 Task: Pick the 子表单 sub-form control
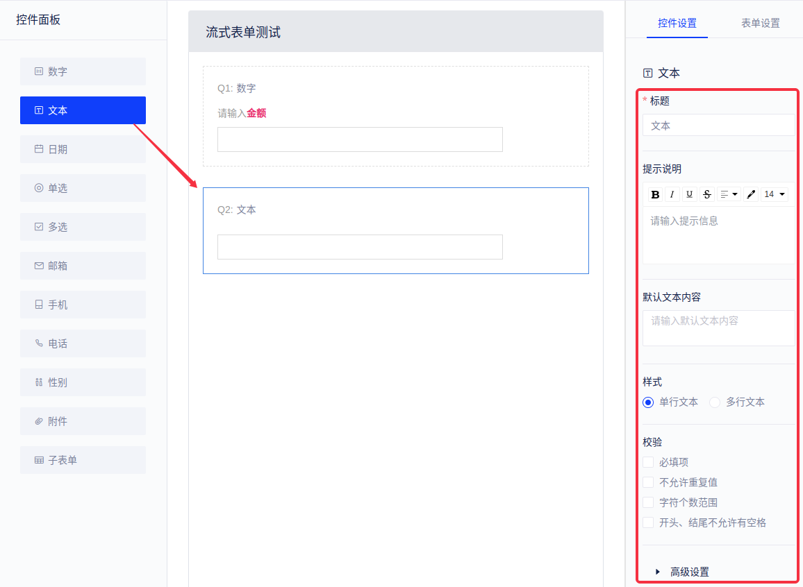[x=83, y=460]
